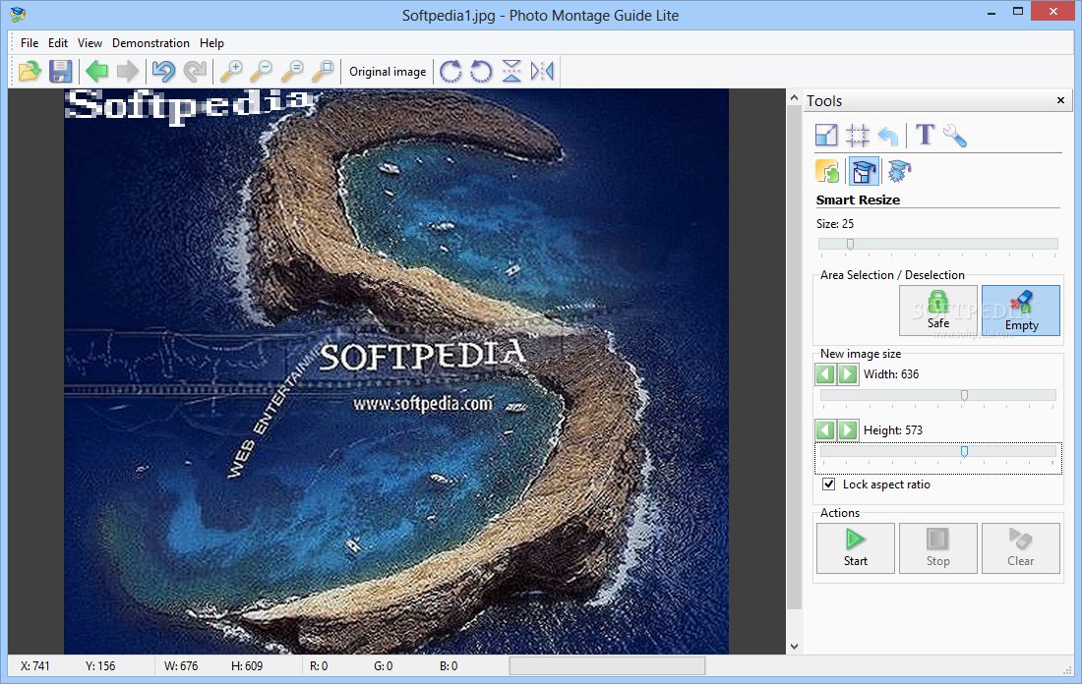Click the Stop action button
Screen dimensions: 1082x684
click(x=937, y=548)
